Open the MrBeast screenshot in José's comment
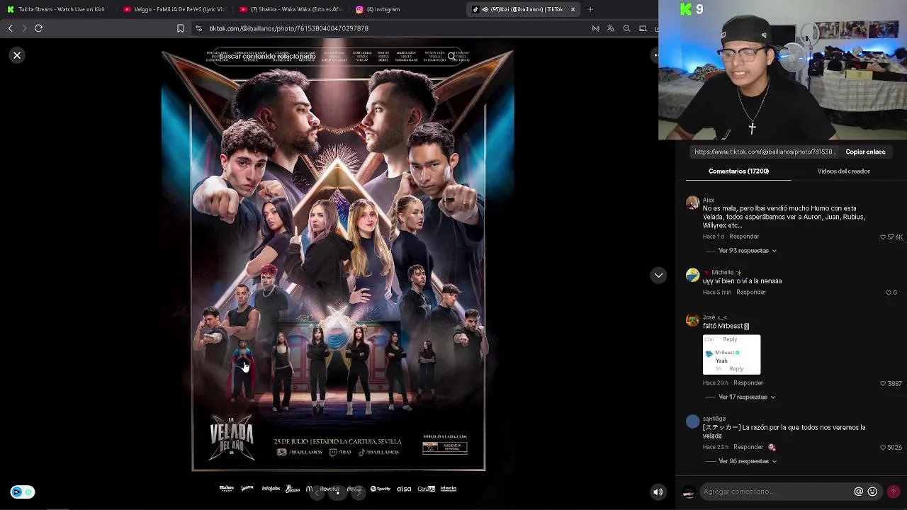 [731, 354]
